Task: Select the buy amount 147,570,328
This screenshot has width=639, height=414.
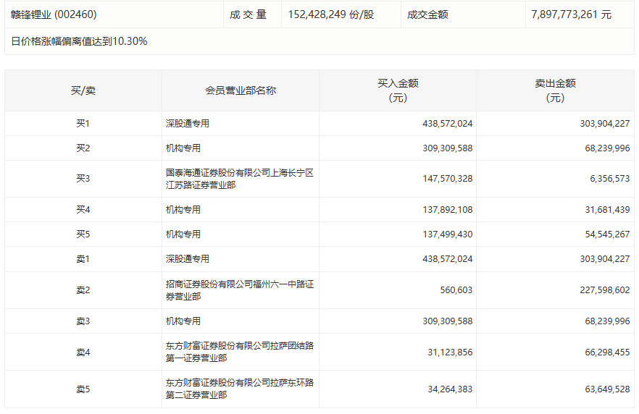Action: pyautogui.click(x=448, y=179)
